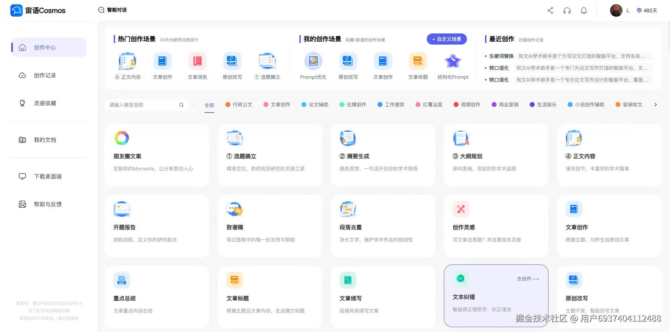Filter by 商业营销 category
Screen dimensions: 670x332
click(x=505, y=105)
